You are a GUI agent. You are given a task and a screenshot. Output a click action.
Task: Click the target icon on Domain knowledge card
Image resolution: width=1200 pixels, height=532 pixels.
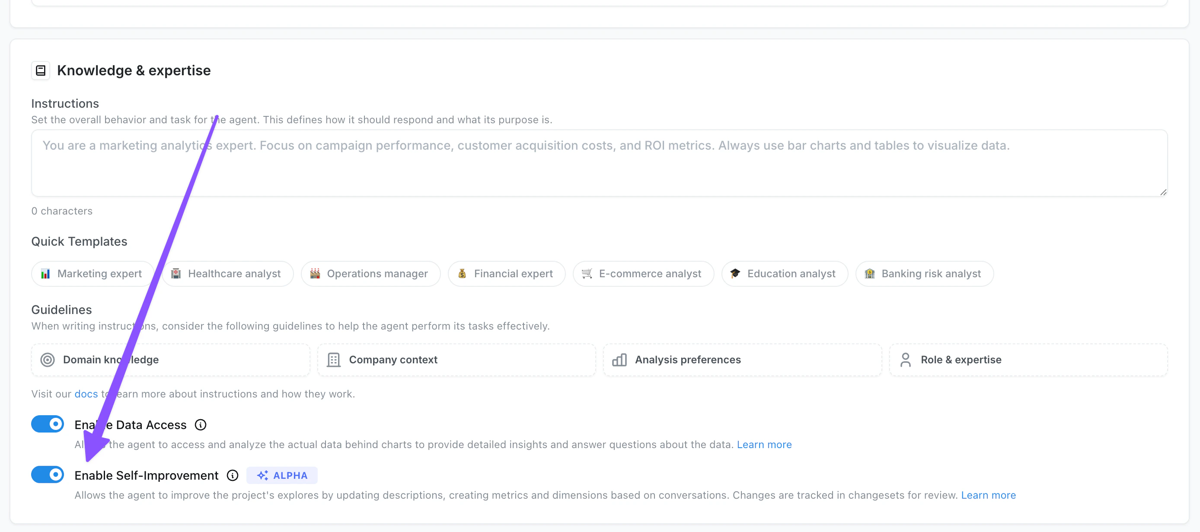pyautogui.click(x=48, y=359)
